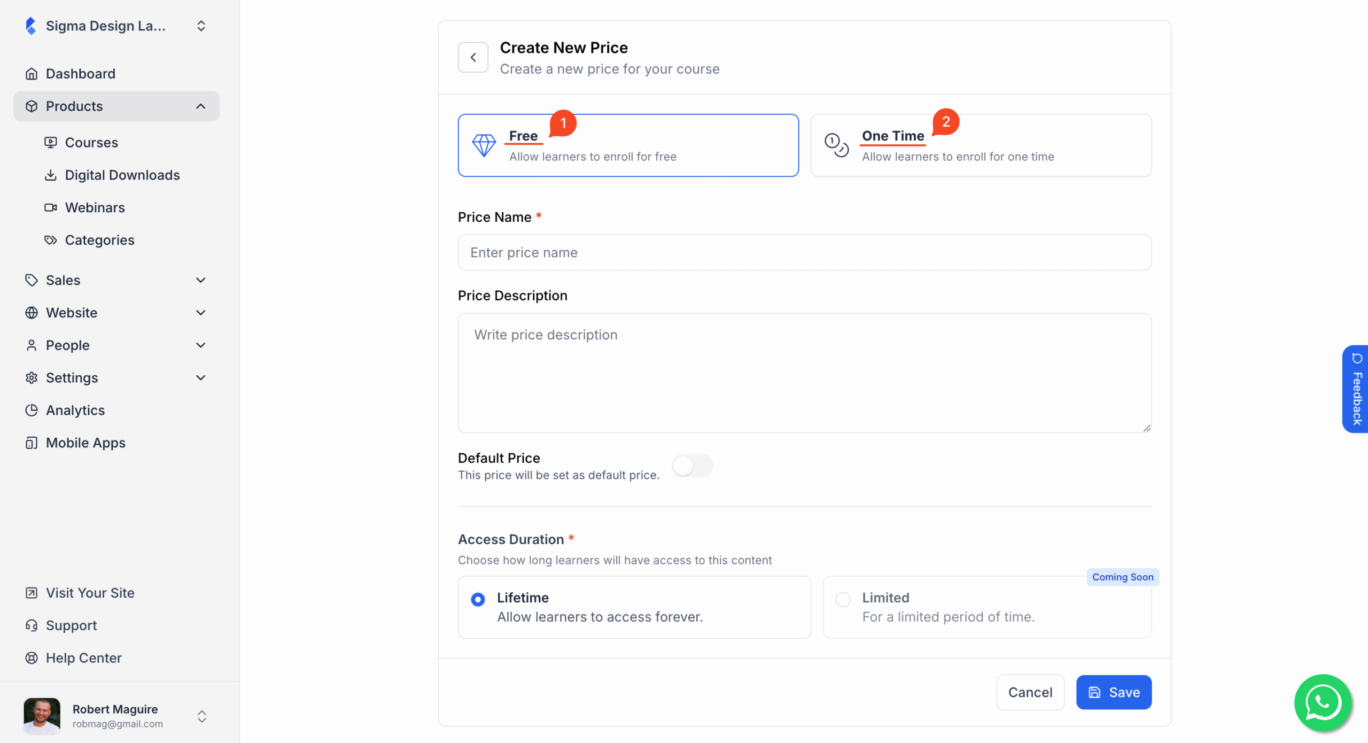
Task: Enable the Default Price toggle
Action: click(x=692, y=466)
